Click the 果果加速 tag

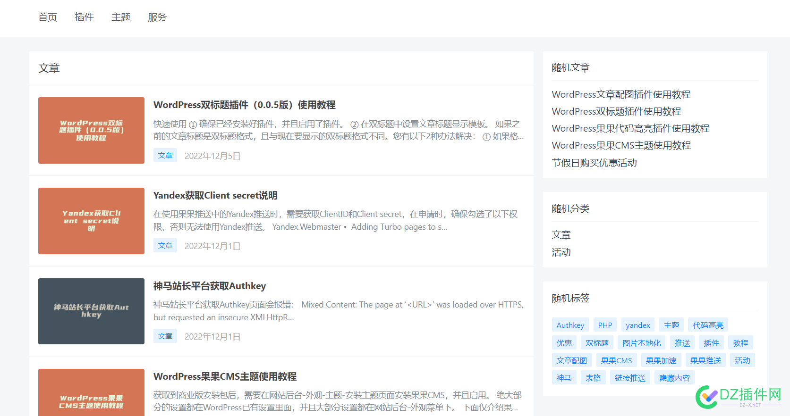click(661, 360)
